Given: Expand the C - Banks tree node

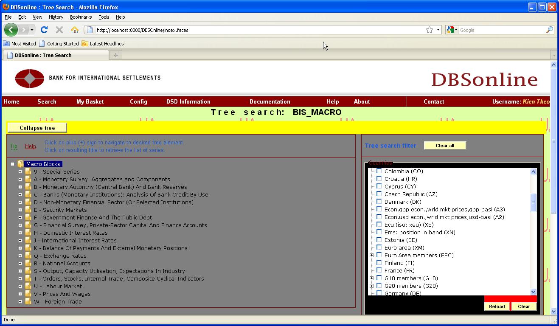Looking at the screenshot, I should (20, 194).
